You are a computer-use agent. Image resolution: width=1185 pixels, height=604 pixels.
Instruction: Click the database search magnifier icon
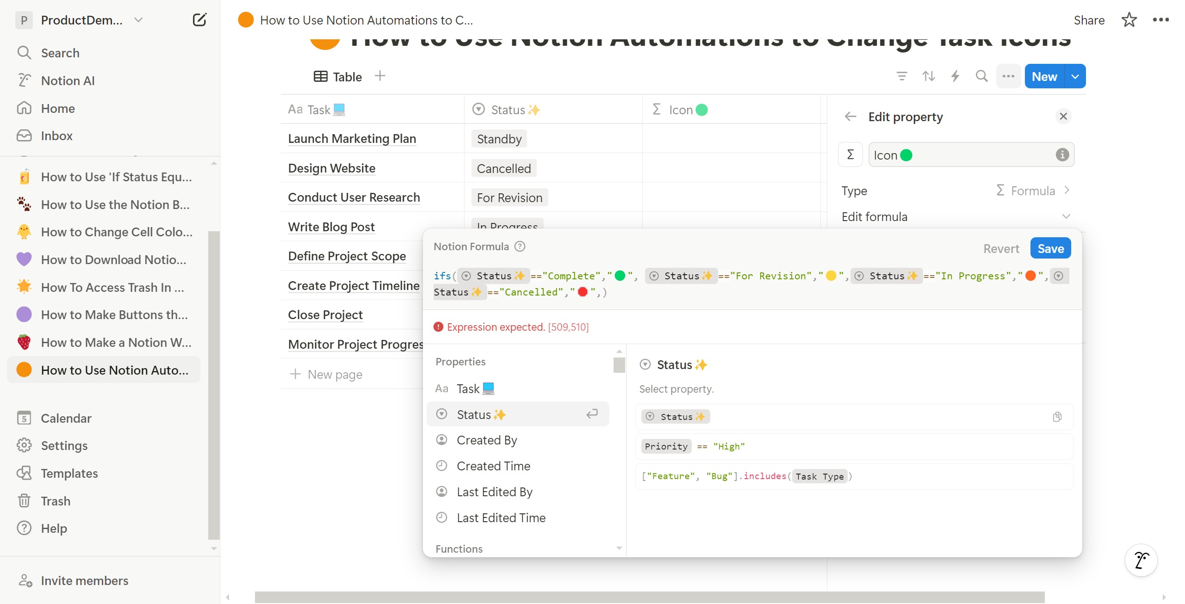(981, 76)
